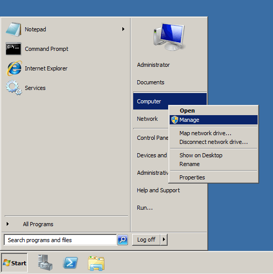The image size is (273, 274).
Task: Click the Log off button
Action: (147, 240)
